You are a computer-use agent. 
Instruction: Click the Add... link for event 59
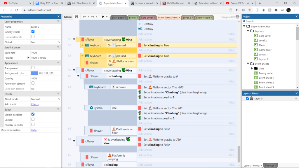(232, 70)
